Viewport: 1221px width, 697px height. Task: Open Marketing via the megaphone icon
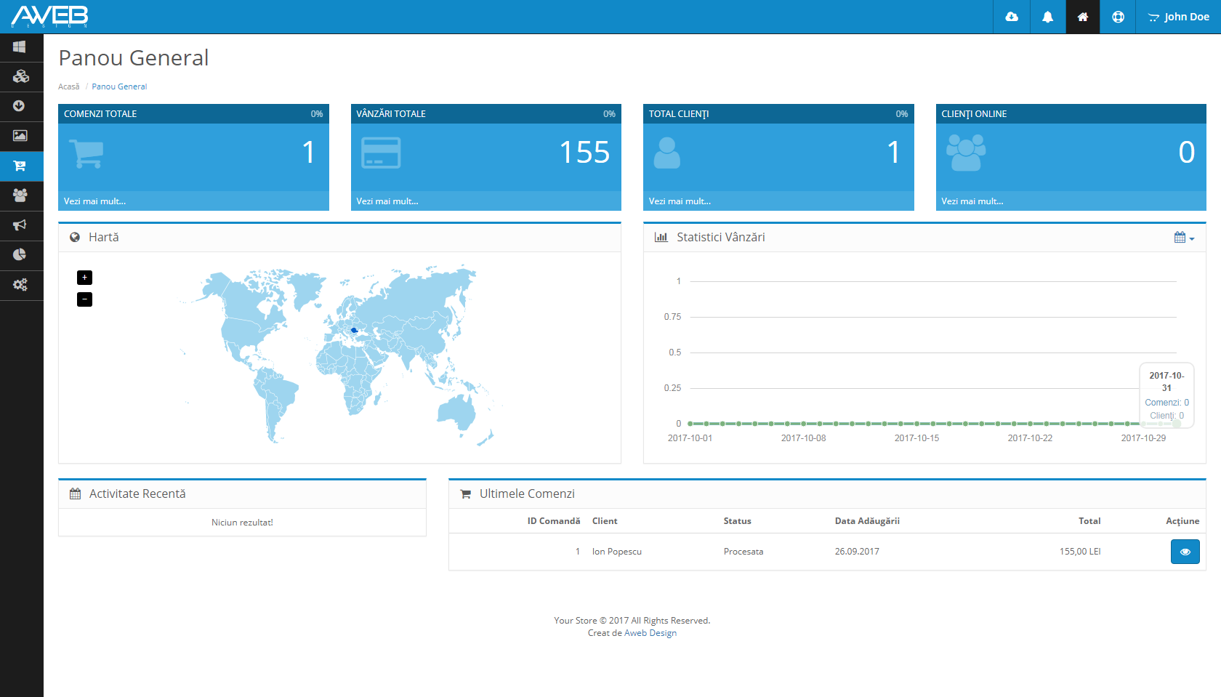pos(20,225)
